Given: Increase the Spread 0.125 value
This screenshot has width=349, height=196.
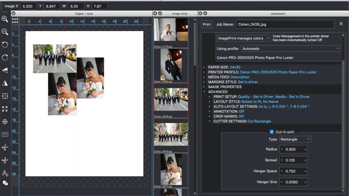Looking at the screenshot, I should pyautogui.click(x=305, y=160).
